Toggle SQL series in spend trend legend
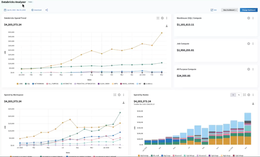 click(x=27, y=84)
